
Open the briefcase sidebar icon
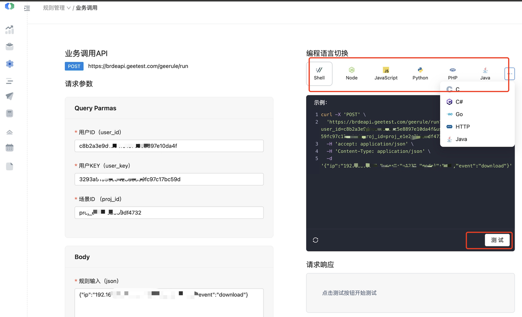[9, 46]
